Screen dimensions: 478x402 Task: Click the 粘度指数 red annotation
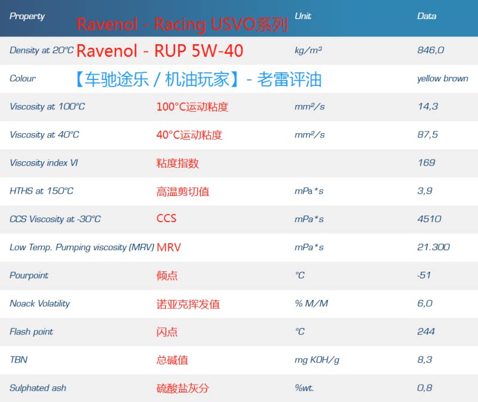(177, 163)
